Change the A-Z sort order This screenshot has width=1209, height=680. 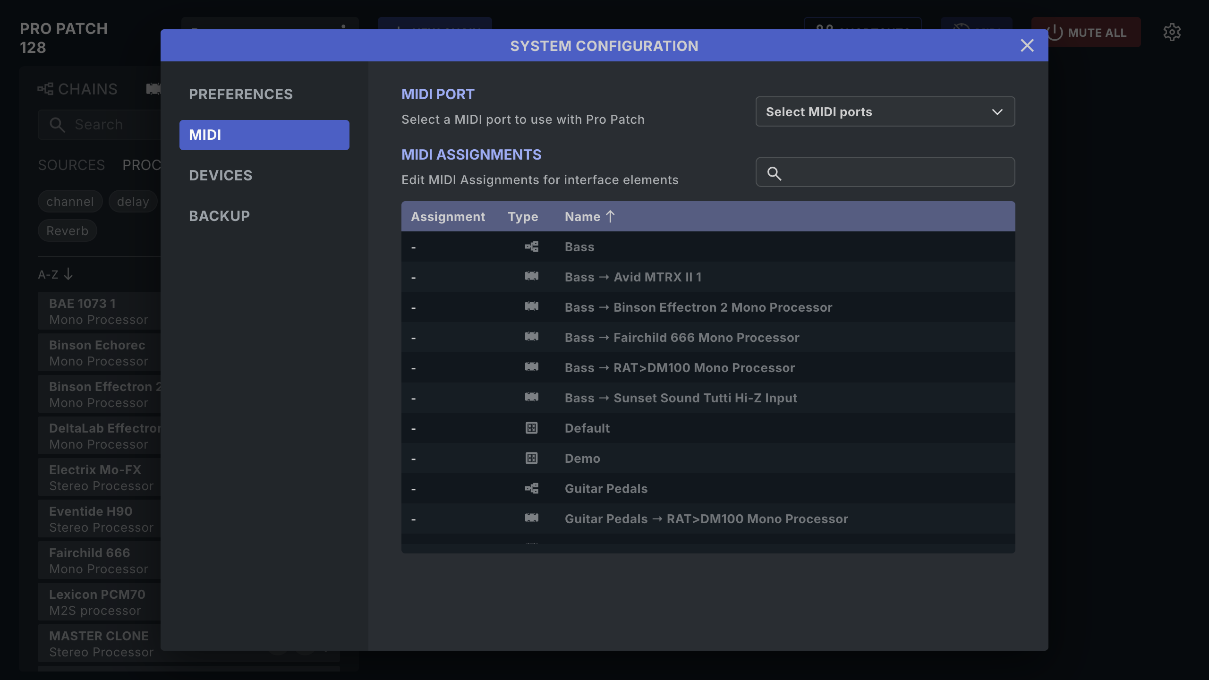56,274
